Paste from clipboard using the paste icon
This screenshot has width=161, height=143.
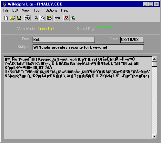click(49, 18)
